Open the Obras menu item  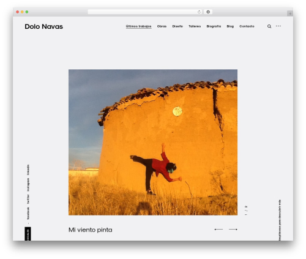[162, 26]
